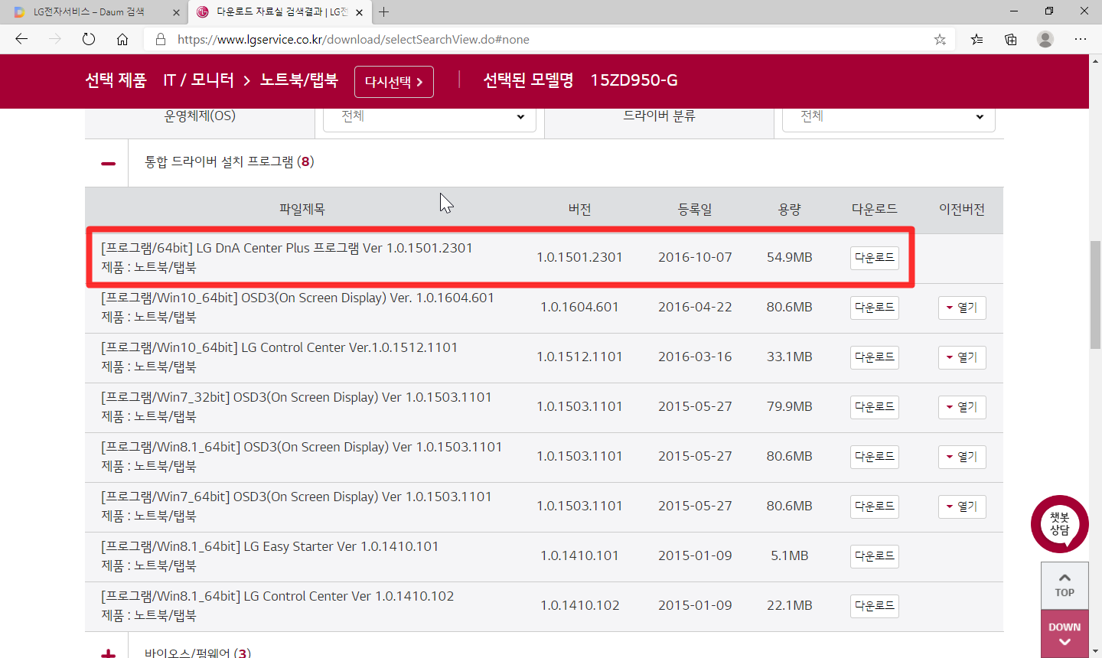1102x658 pixels.
Task: Click the version cell 1.0.1410.102
Action: click(579, 605)
